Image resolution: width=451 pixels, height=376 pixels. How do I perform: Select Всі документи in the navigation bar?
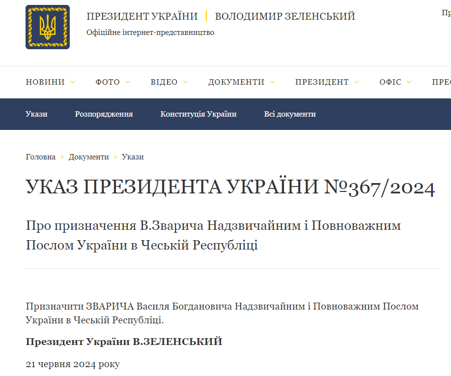point(289,114)
